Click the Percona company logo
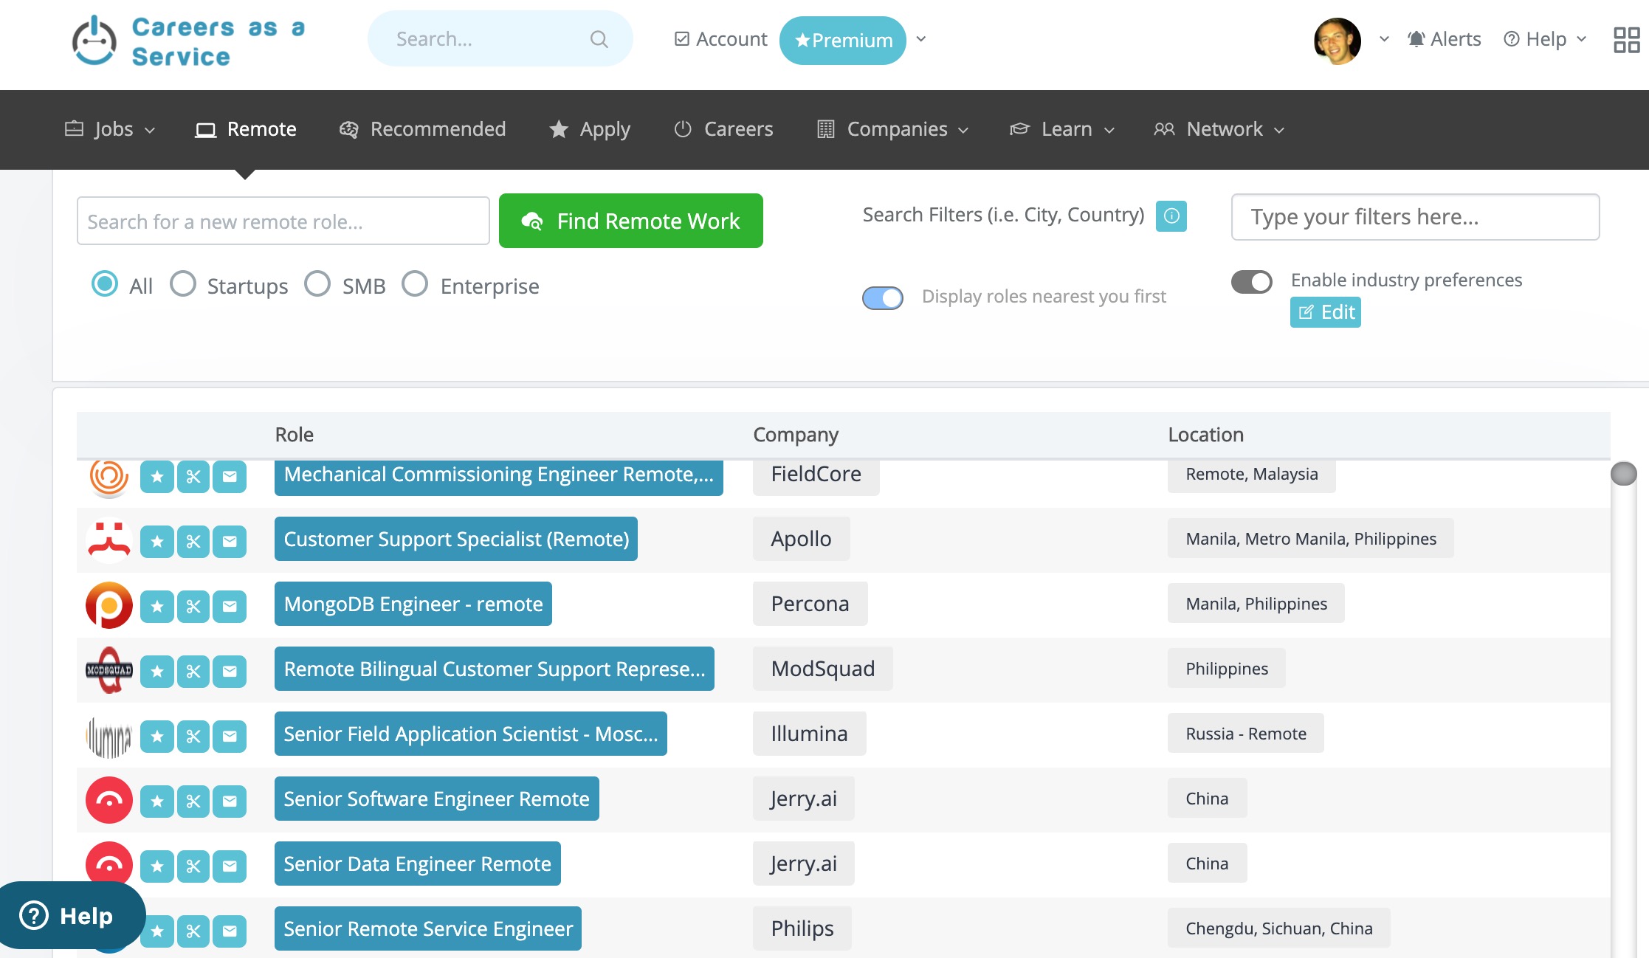The height and width of the screenshot is (958, 1649). click(x=109, y=605)
